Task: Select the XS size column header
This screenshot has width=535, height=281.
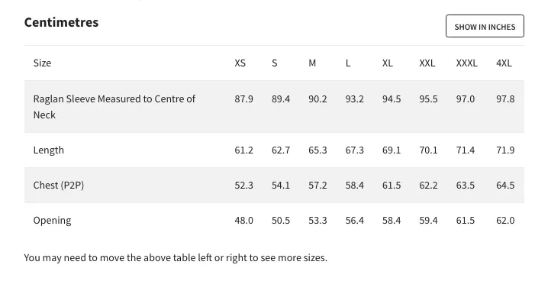Action: (x=240, y=63)
